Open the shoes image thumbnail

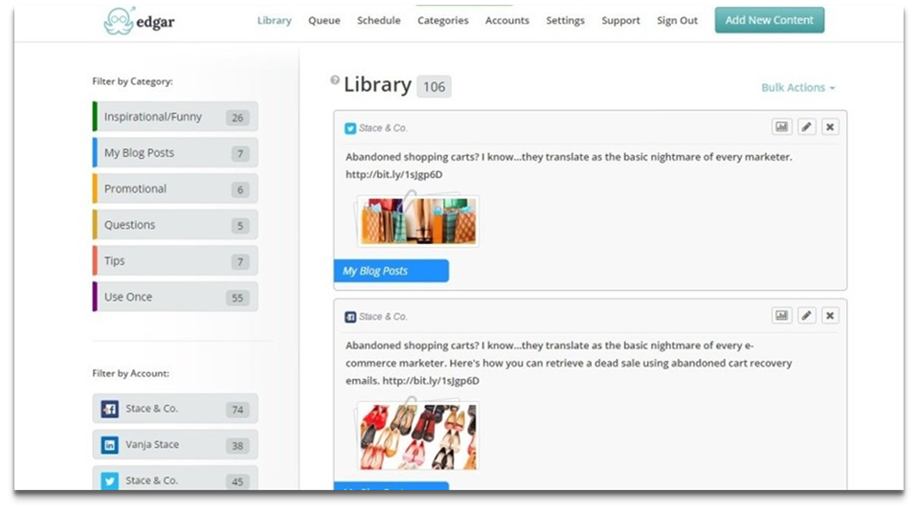point(418,436)
